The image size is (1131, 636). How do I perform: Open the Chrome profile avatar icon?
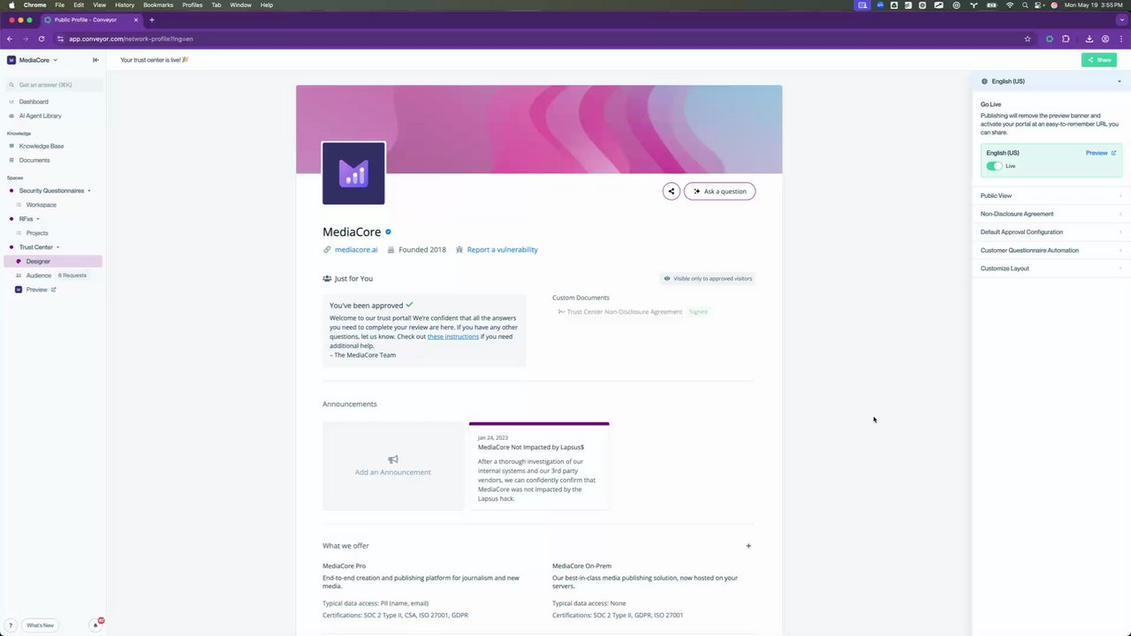(1105, 39)
